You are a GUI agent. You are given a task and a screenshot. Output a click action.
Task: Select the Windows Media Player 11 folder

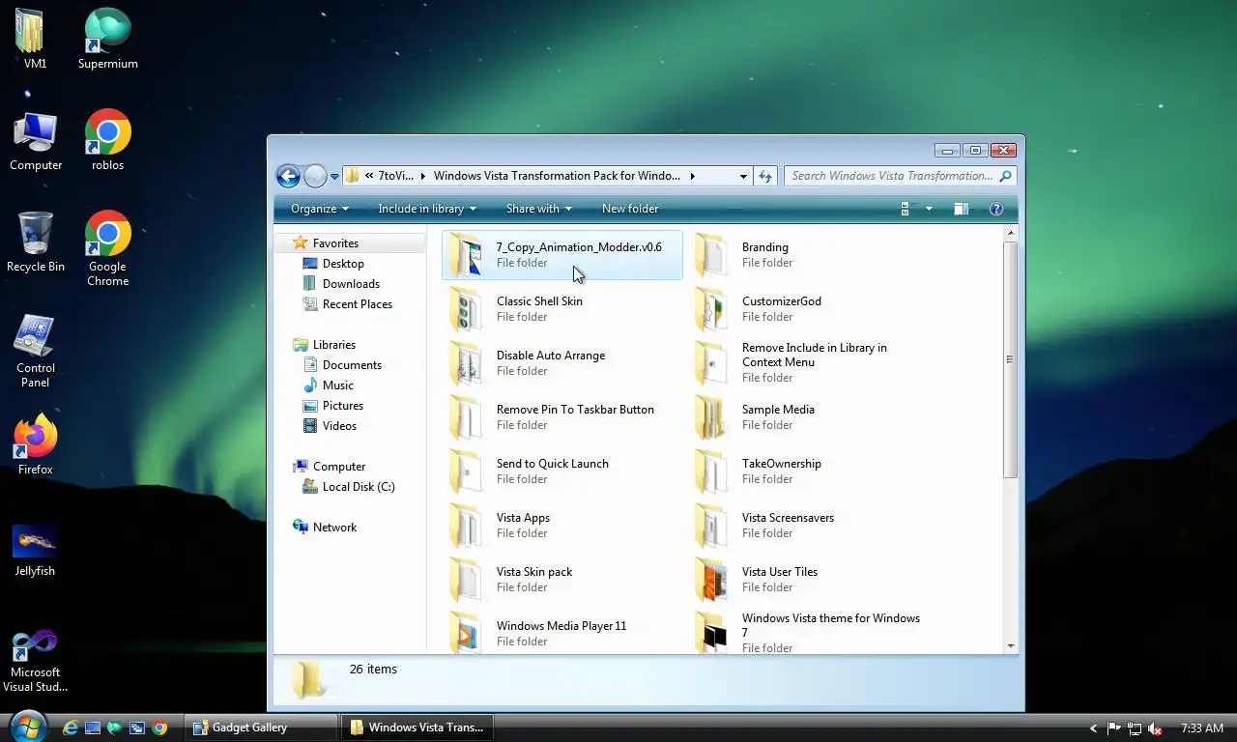point(562,632)
